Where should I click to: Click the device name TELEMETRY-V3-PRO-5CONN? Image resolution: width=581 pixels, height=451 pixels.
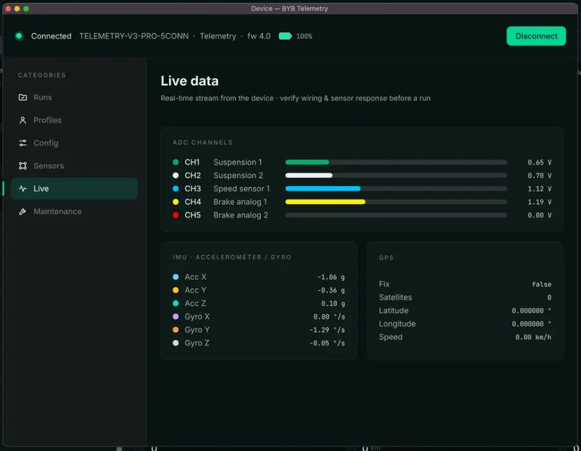[134, 36]
